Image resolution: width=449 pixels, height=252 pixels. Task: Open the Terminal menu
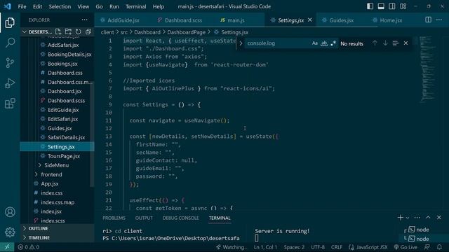point(135,6)
